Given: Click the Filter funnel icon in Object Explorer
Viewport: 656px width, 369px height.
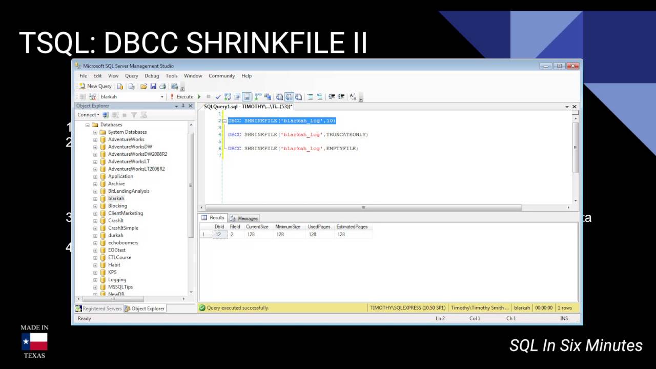Looking at the screenshot, I should [x=134, y=115].
